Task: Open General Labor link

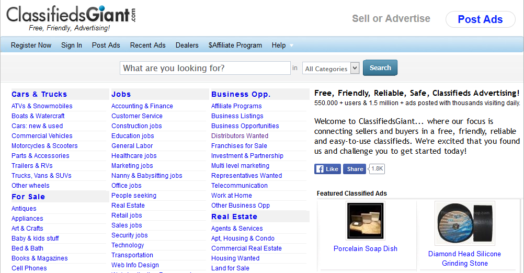Action: [132, 146]
